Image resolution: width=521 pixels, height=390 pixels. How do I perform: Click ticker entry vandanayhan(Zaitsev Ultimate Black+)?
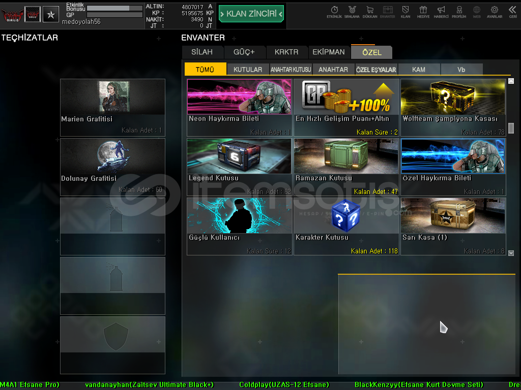[x=150, y=385]
